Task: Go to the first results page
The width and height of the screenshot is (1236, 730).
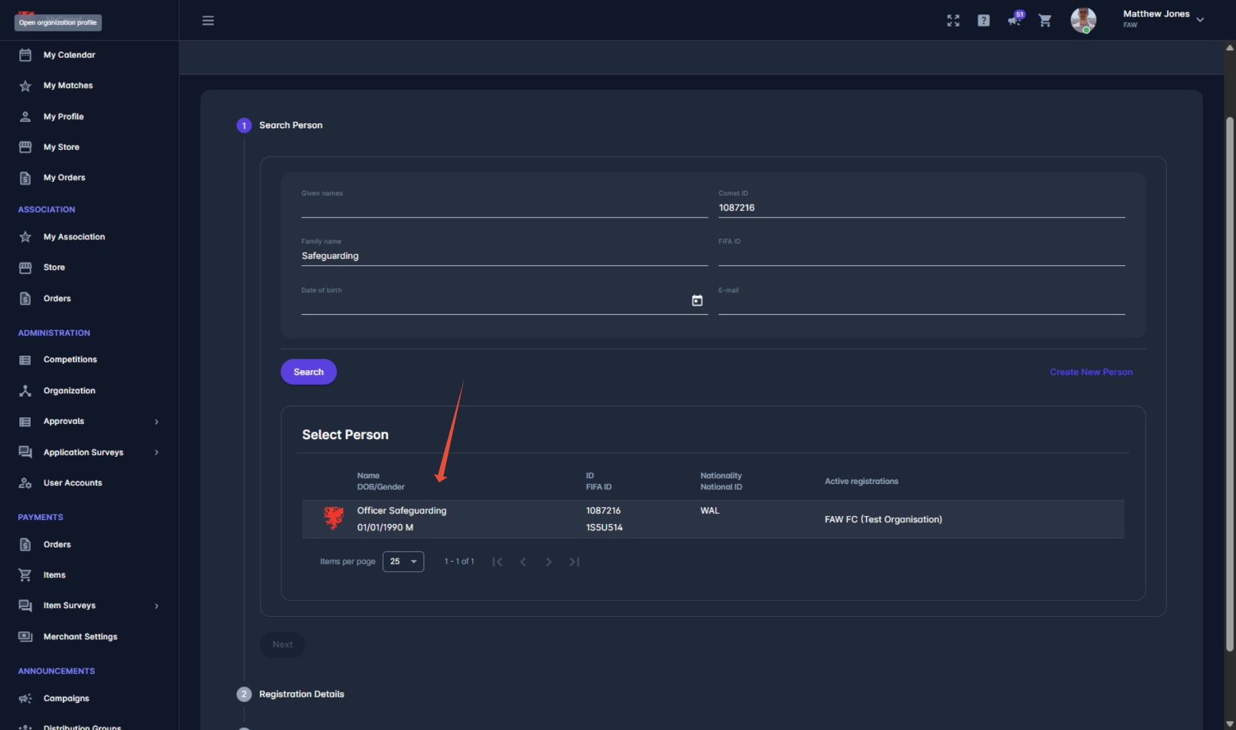Action: [x=497, y=562]
